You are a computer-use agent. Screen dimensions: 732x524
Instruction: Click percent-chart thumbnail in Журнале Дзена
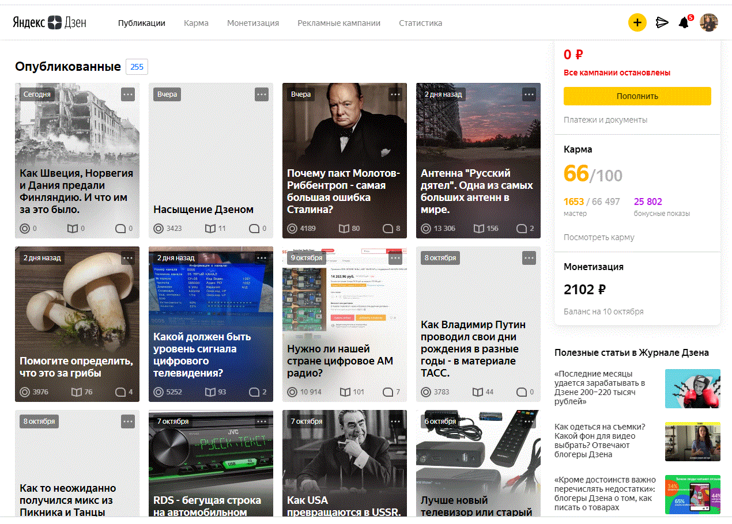point(693,495)
